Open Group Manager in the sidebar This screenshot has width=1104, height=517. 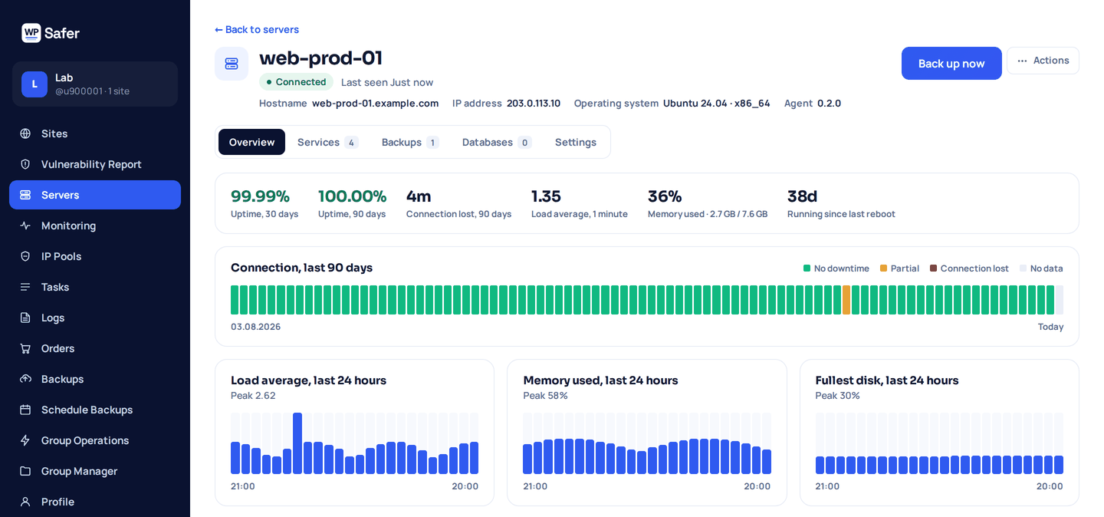tap(95, 471)
